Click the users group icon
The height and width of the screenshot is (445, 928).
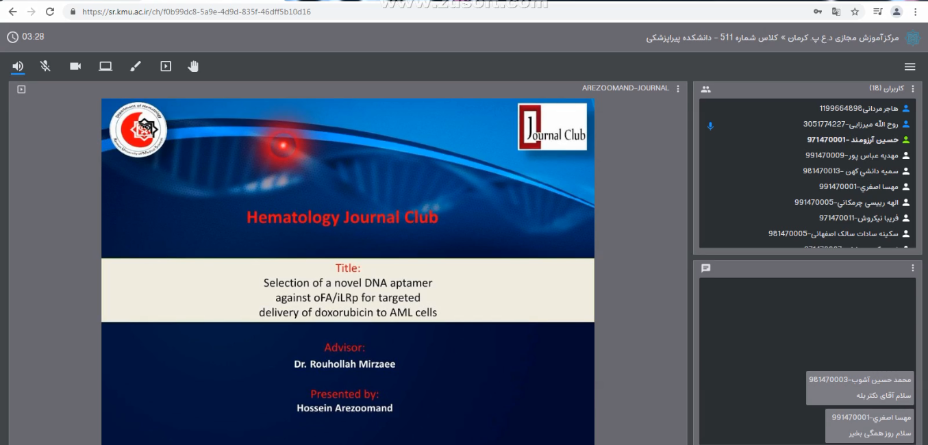[706, 89]
